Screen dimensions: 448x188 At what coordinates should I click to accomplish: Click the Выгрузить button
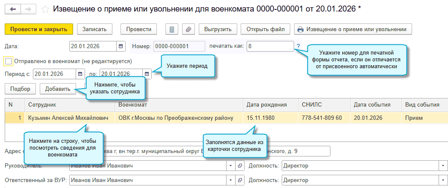[218, 29]
